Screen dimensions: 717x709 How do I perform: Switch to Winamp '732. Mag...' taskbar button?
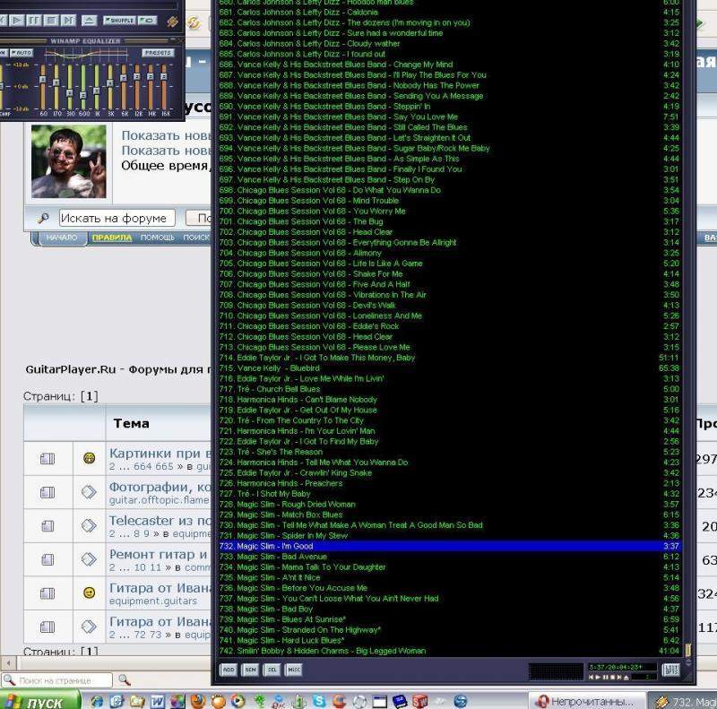tap(683, 701)
